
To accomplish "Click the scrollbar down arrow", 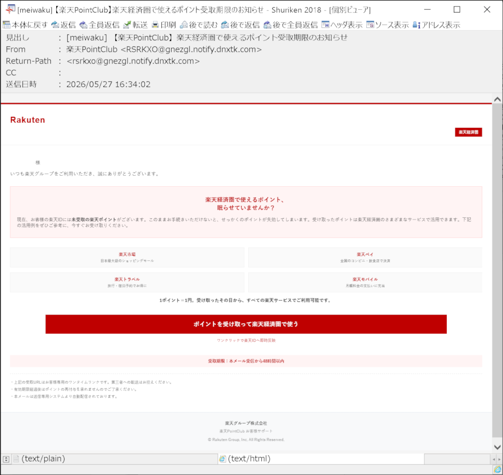I will point(497,447).
